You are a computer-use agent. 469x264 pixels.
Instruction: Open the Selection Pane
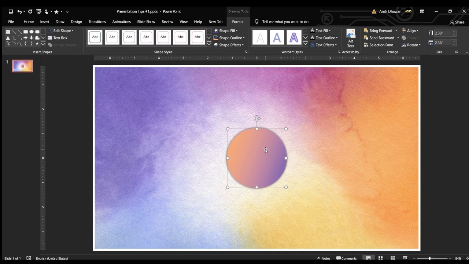[x=378, y=45]
